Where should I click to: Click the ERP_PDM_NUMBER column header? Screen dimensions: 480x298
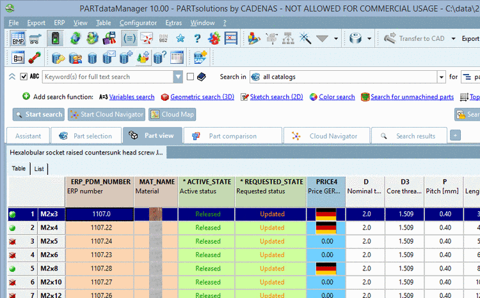coord(99,191)
